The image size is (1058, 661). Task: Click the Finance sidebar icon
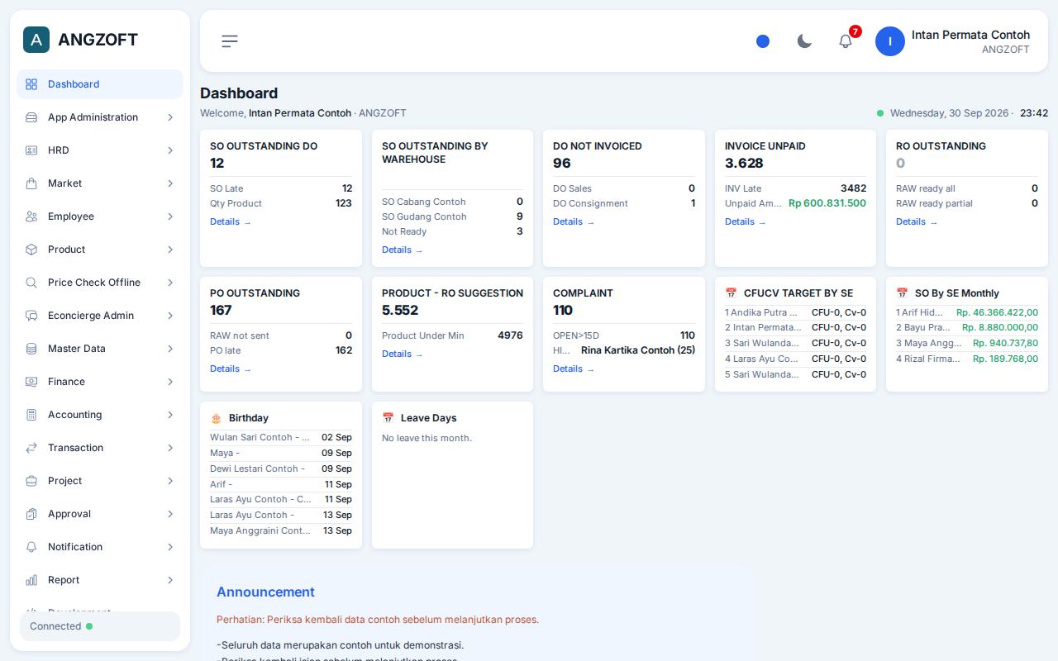[31, 382]
